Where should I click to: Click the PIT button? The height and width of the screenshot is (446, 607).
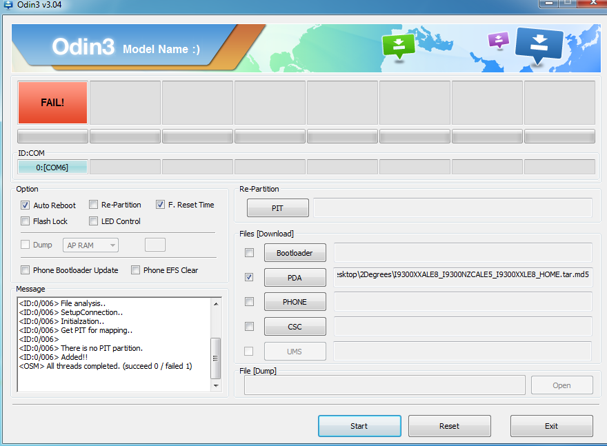[277, 208]
